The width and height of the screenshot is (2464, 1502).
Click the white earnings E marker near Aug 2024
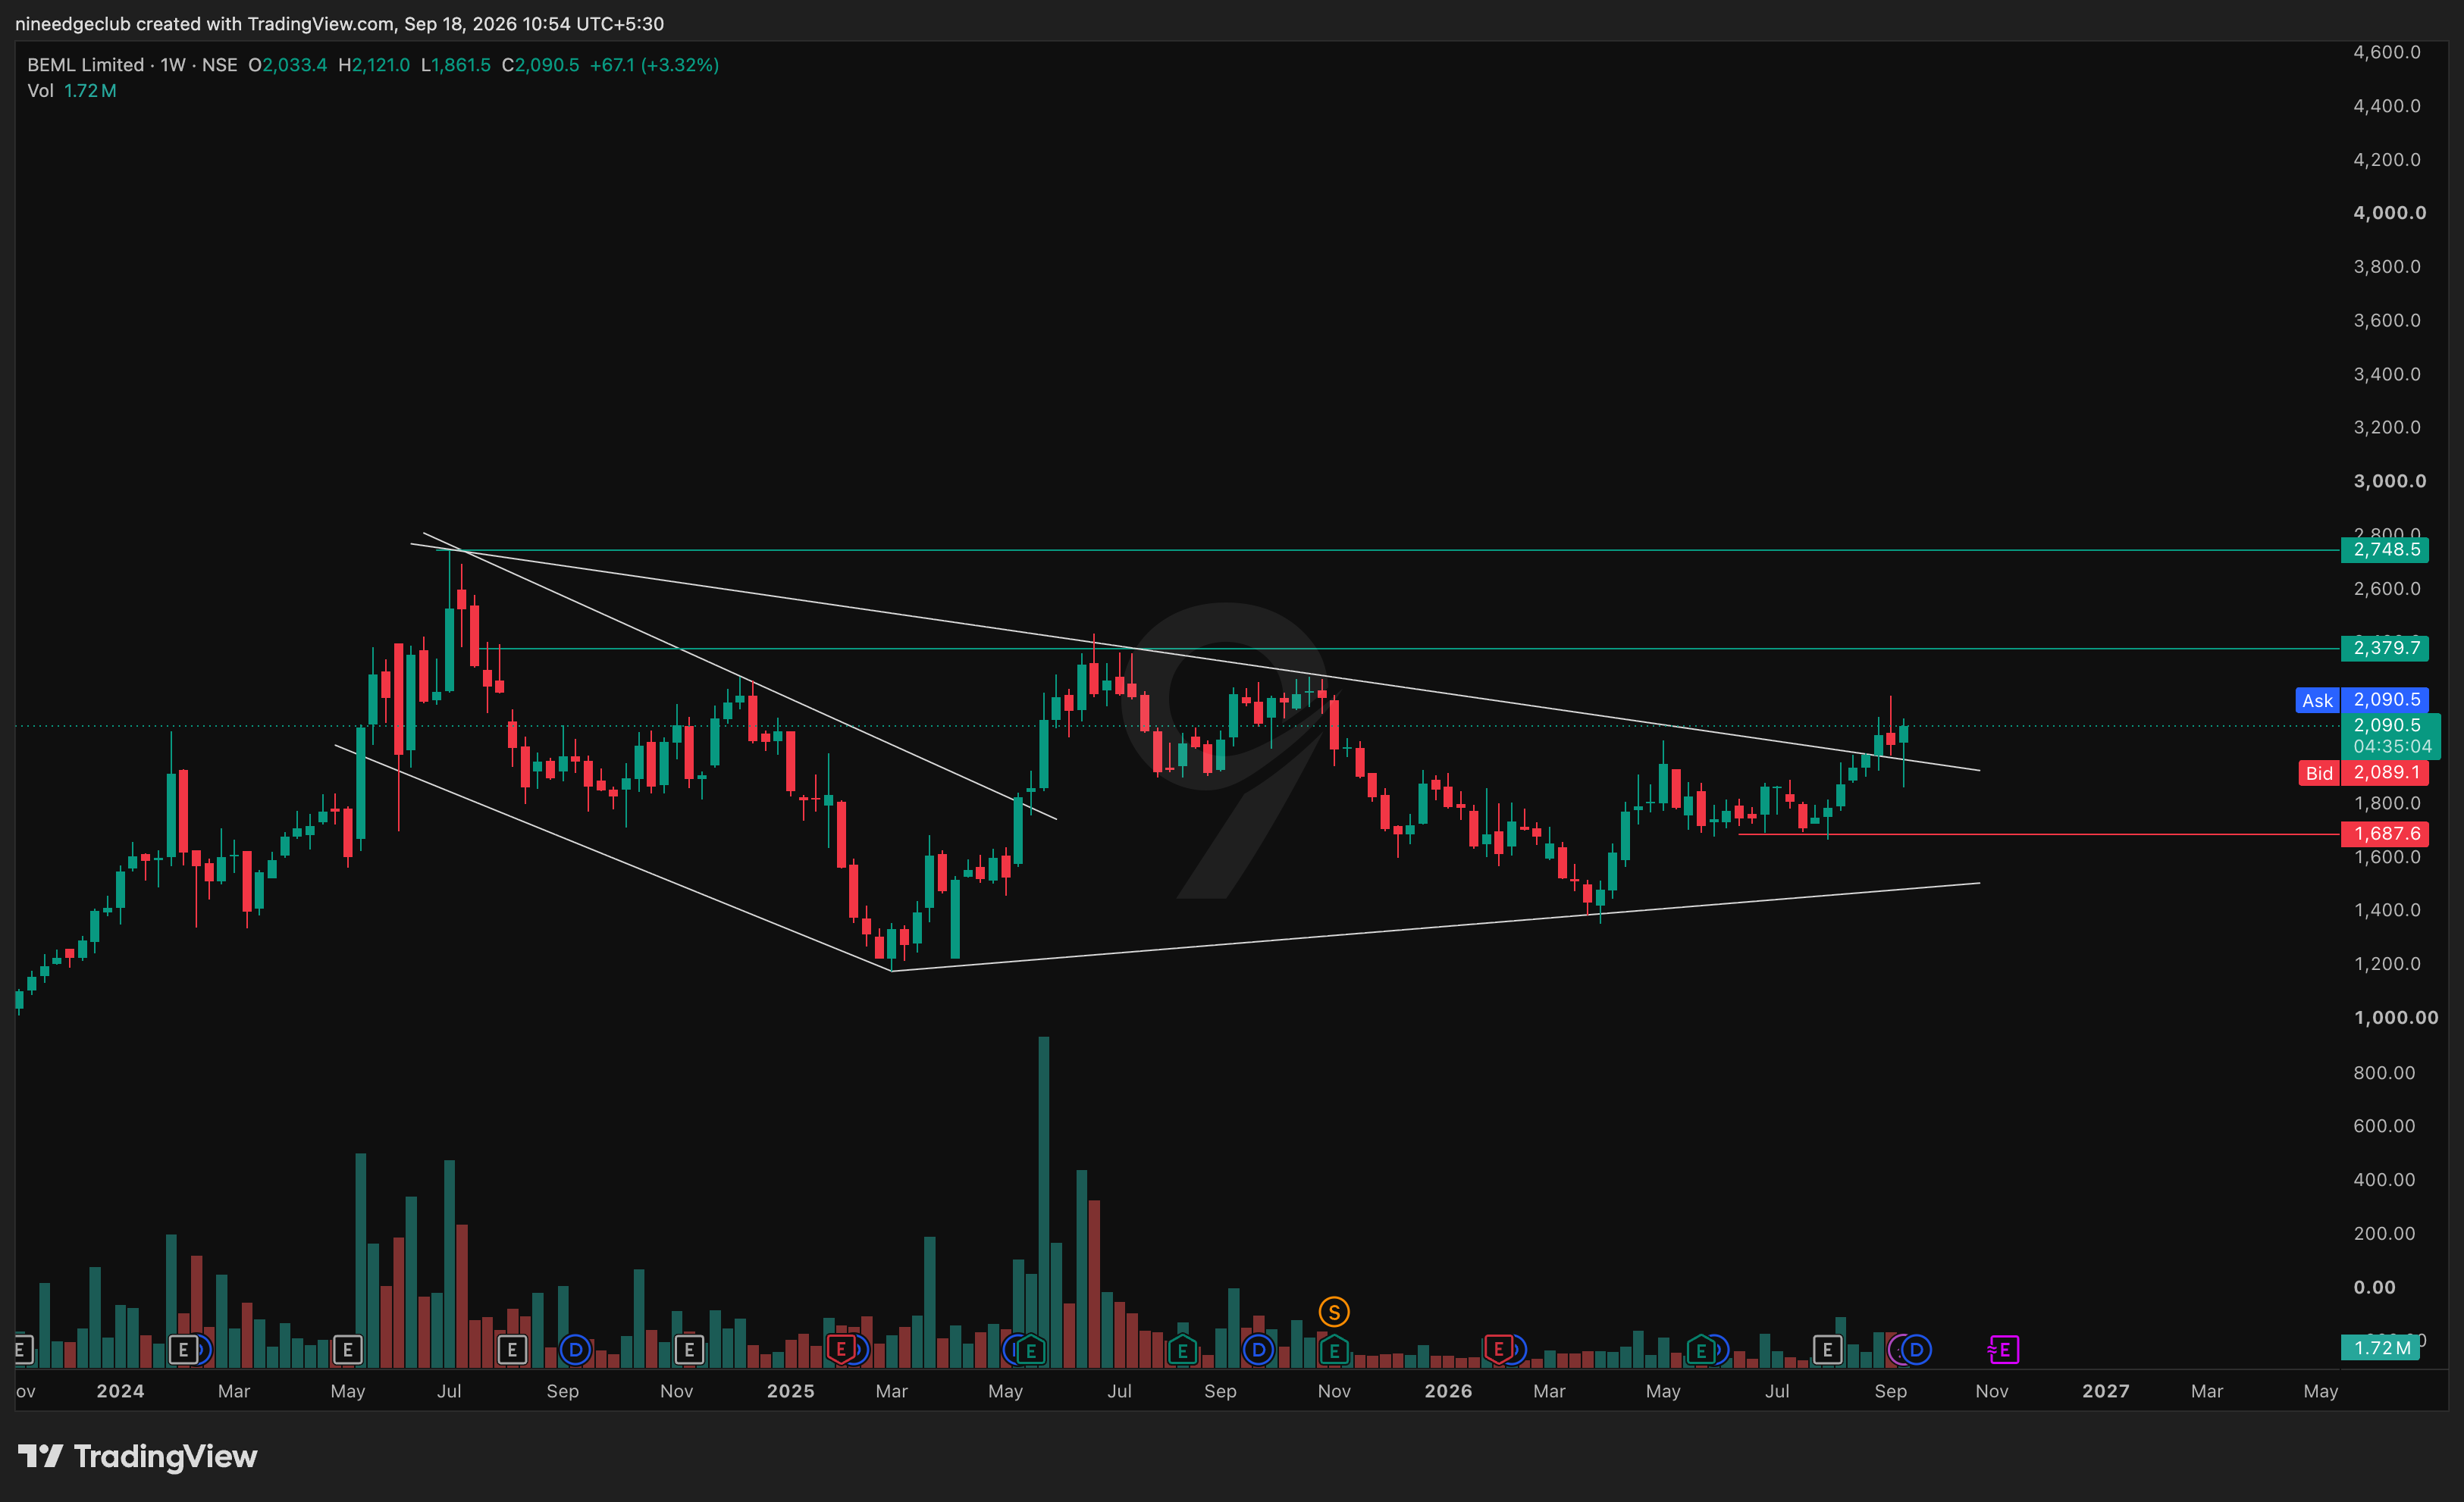pos(512,1350)
